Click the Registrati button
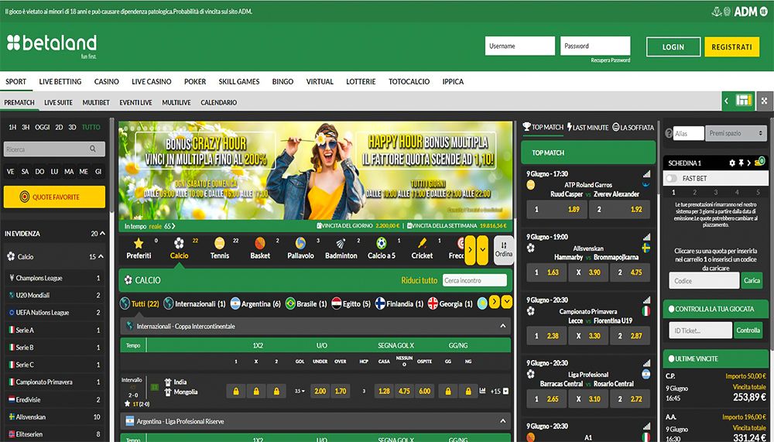Screen dimensions: 774x442 [731, 46]
